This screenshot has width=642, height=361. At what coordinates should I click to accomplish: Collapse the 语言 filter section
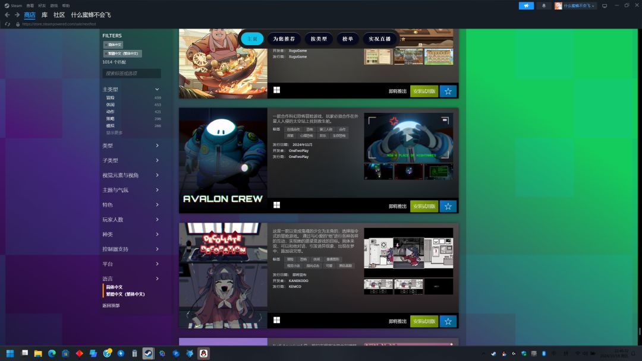point(131,278)
